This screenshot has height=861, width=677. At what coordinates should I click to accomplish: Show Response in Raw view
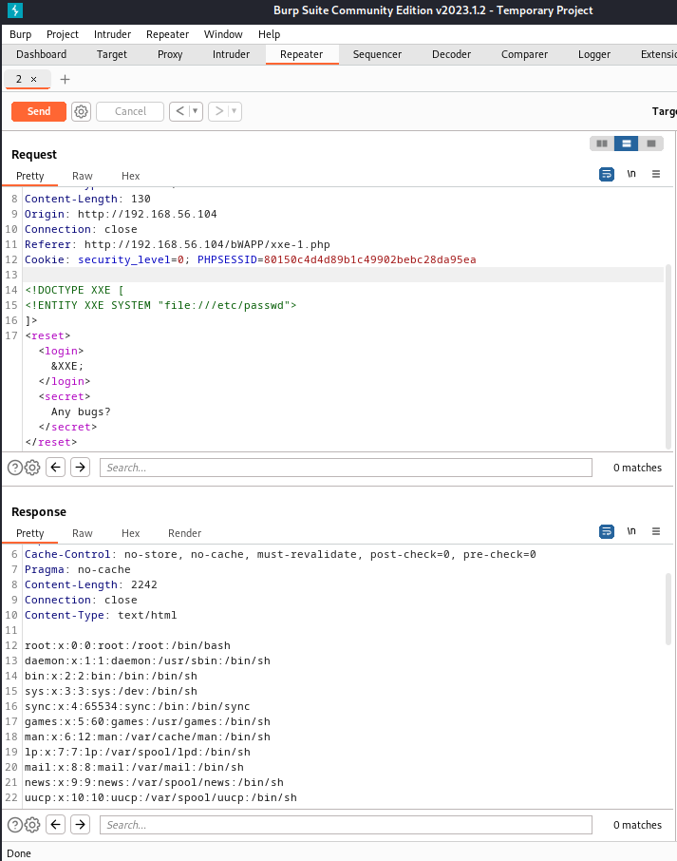(x=83, y=533)
